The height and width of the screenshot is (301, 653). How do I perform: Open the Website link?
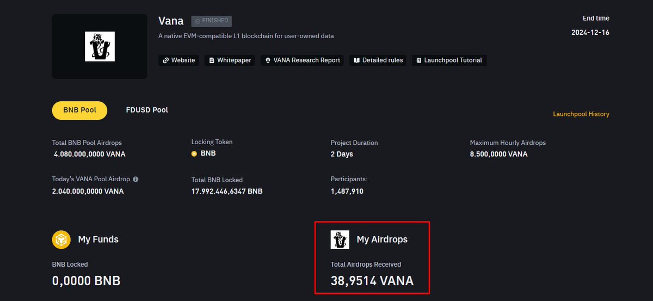click(178, 60)
